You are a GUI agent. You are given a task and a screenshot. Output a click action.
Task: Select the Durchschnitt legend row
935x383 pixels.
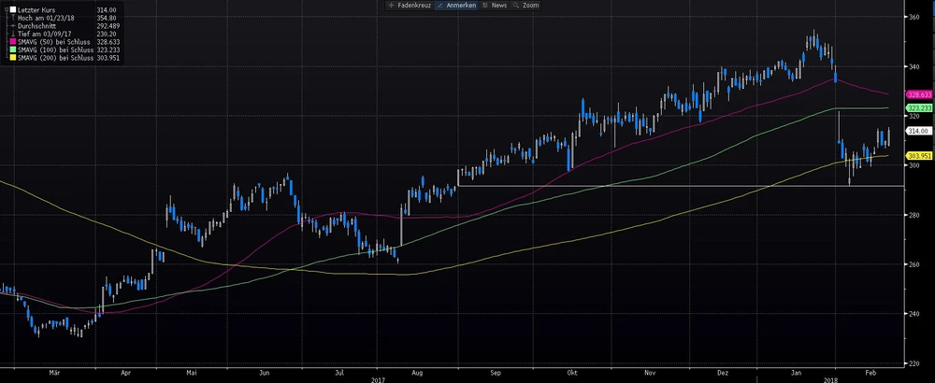[42, 26]
